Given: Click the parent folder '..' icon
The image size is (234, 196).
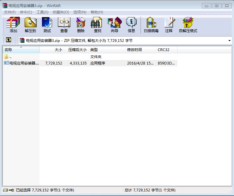Looking at the screenshot, I should pos(6,57).
